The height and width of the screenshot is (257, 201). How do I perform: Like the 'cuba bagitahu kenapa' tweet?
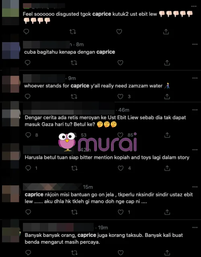[120, 63]
